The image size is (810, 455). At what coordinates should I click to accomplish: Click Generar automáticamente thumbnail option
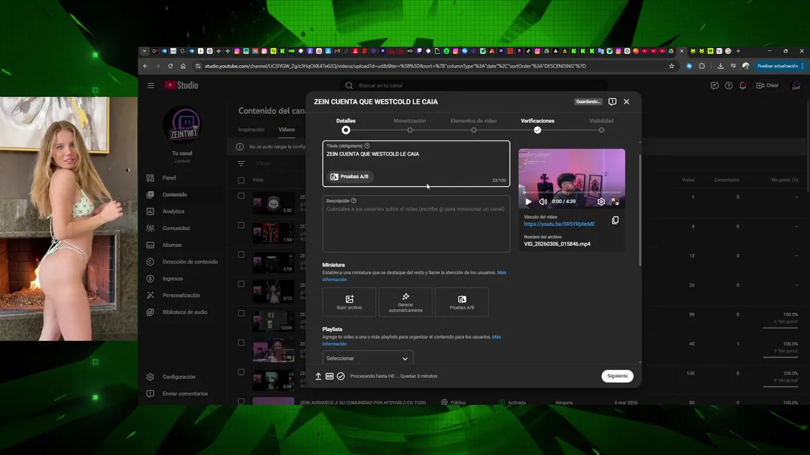[x=406, y=302]
